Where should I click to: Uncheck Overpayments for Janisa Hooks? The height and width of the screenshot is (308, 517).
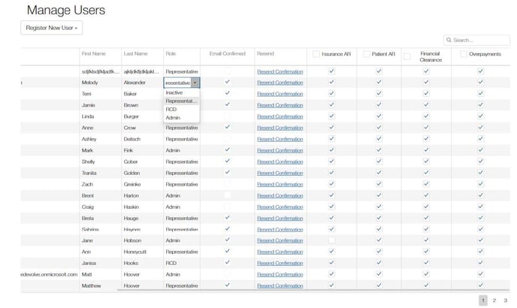(480, 263)
